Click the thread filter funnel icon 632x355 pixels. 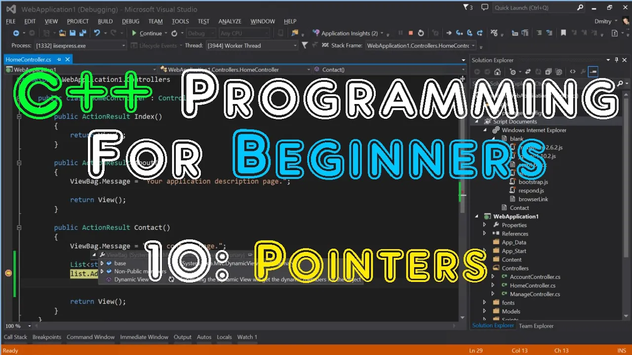click(305, 45)
